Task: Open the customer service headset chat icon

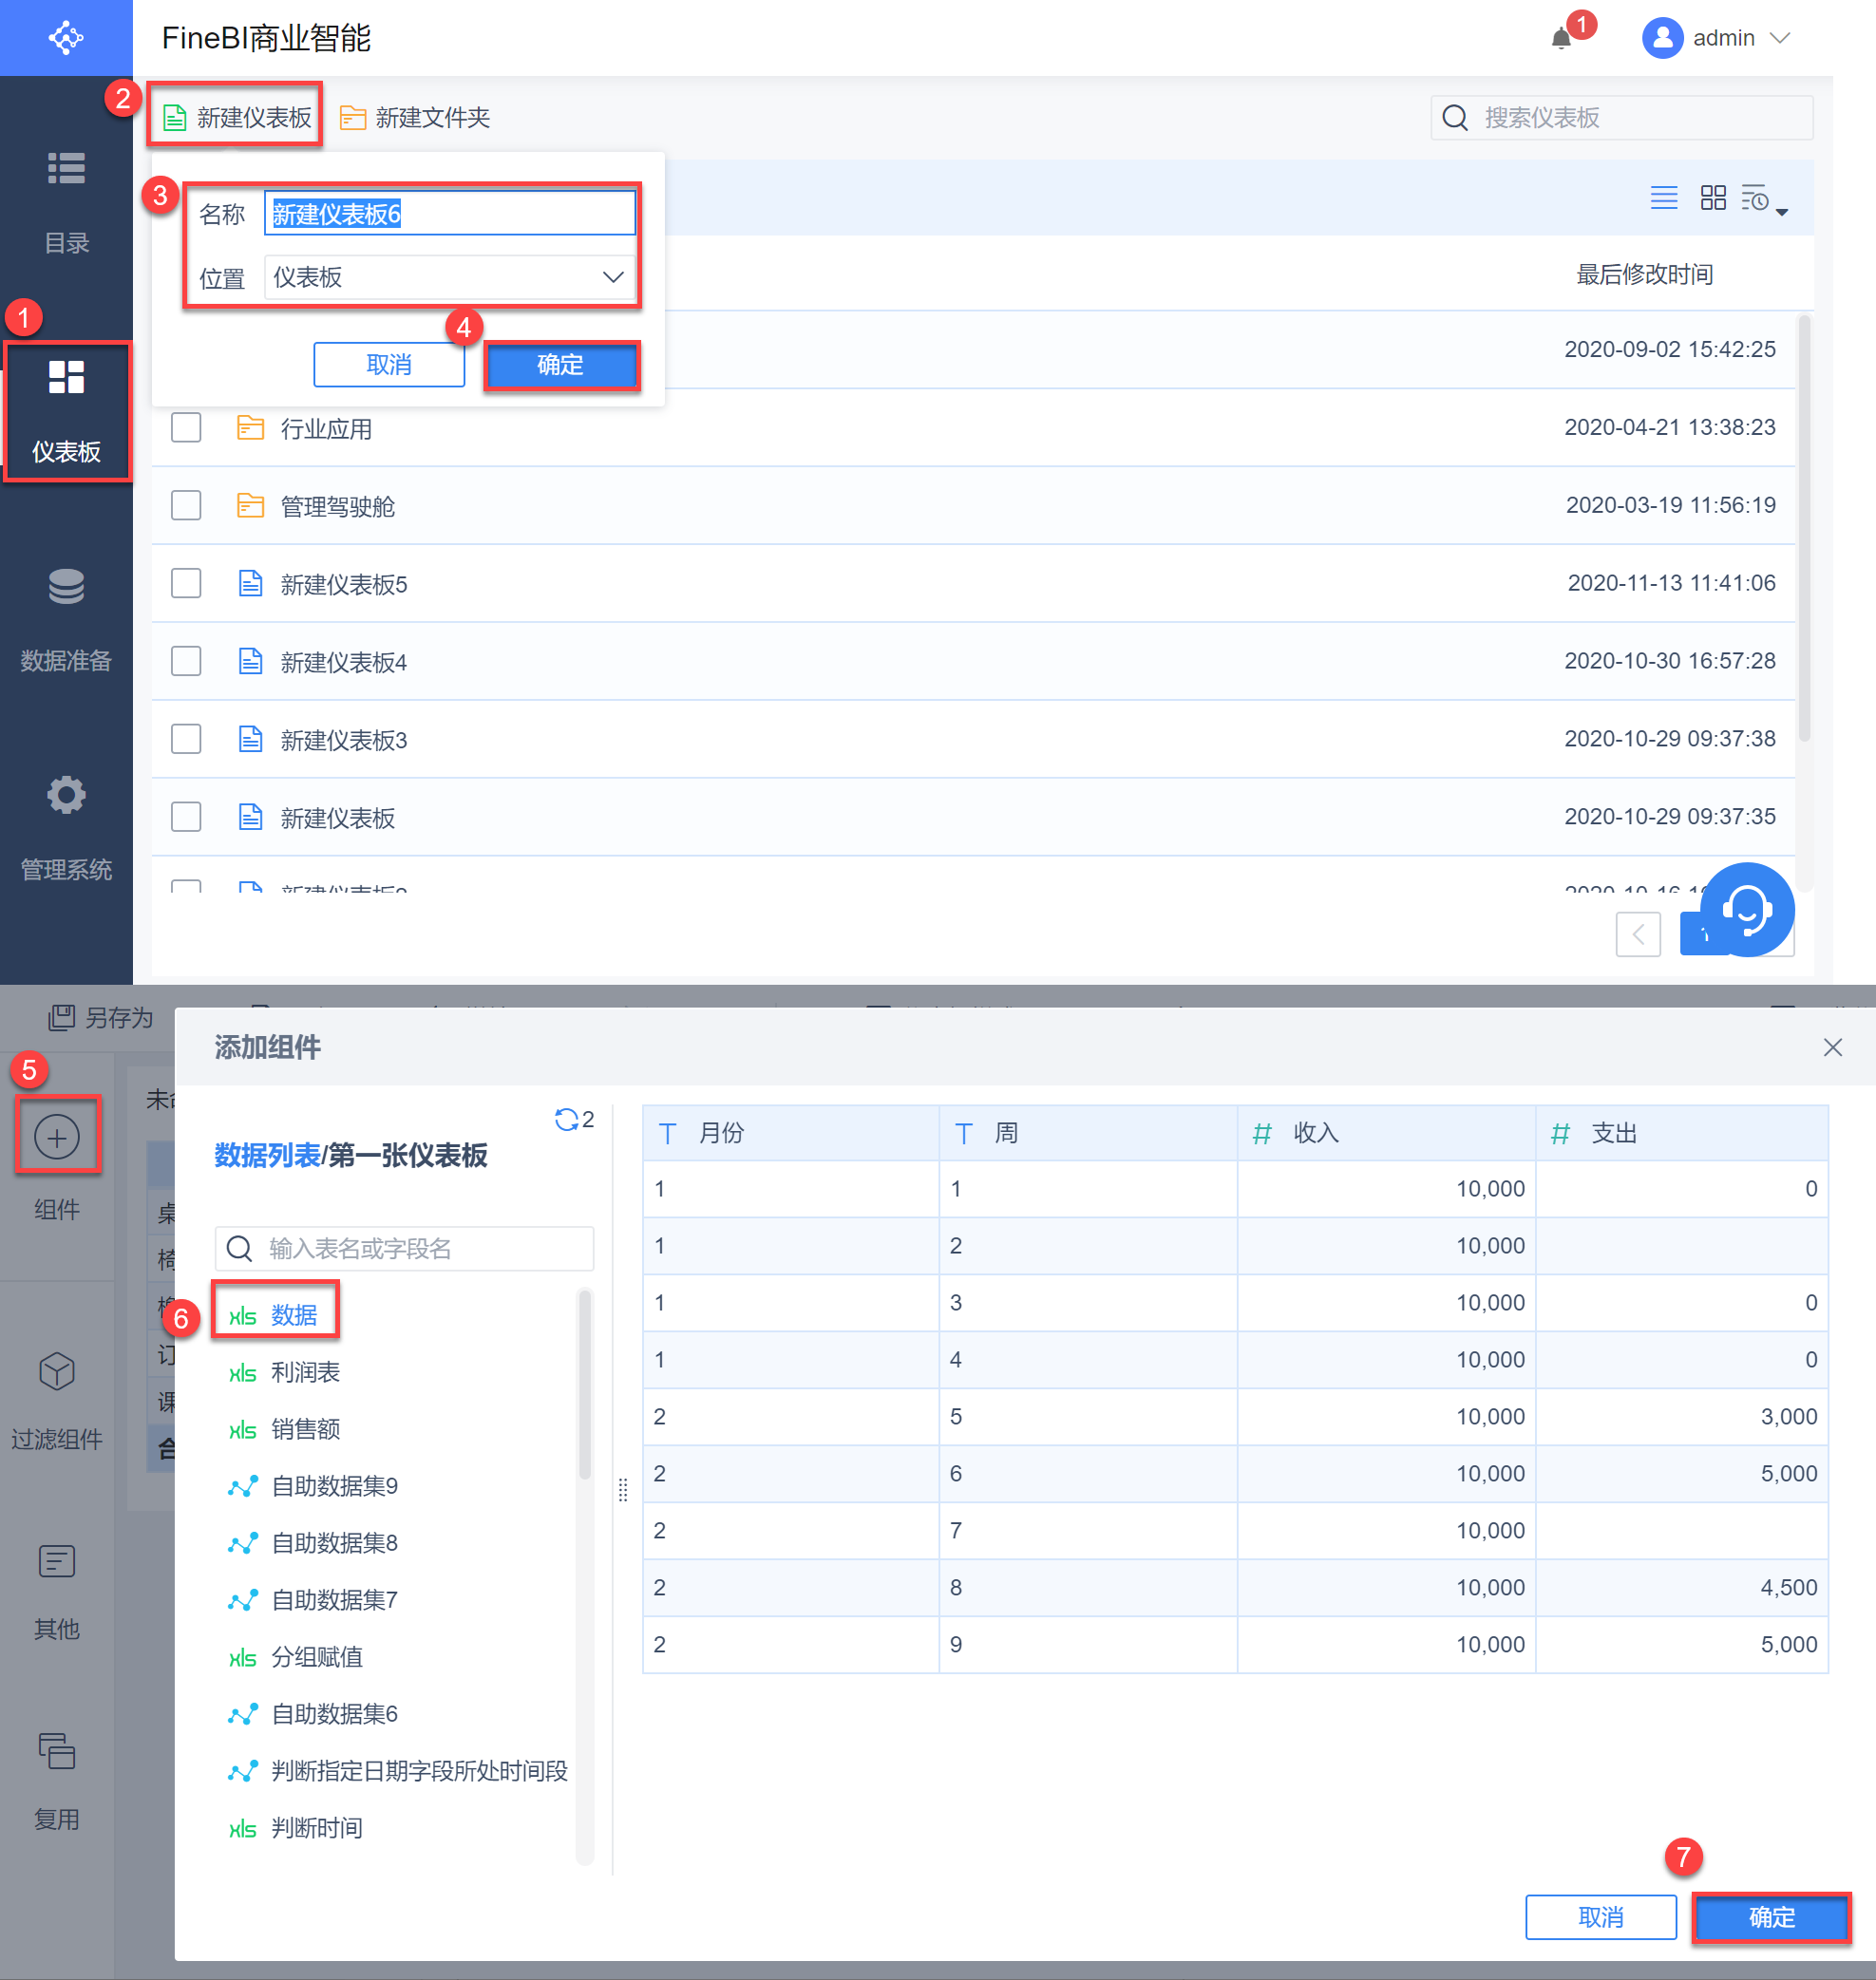Action: point(1746,909)
